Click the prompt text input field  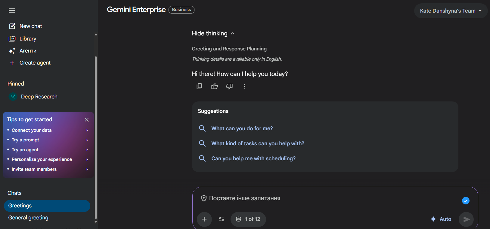331,198
